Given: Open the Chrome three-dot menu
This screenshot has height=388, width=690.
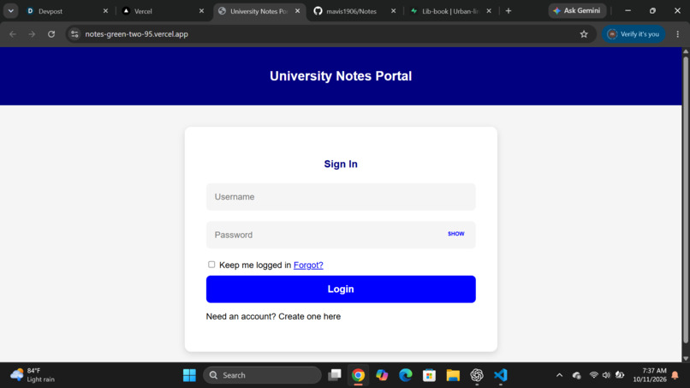Looking at the screenshot, I should tap(678, 34).
